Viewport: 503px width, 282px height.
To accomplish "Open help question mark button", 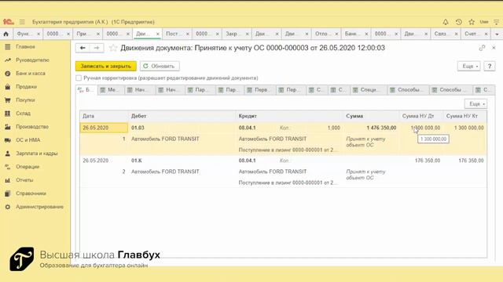I will pos(490,66).
